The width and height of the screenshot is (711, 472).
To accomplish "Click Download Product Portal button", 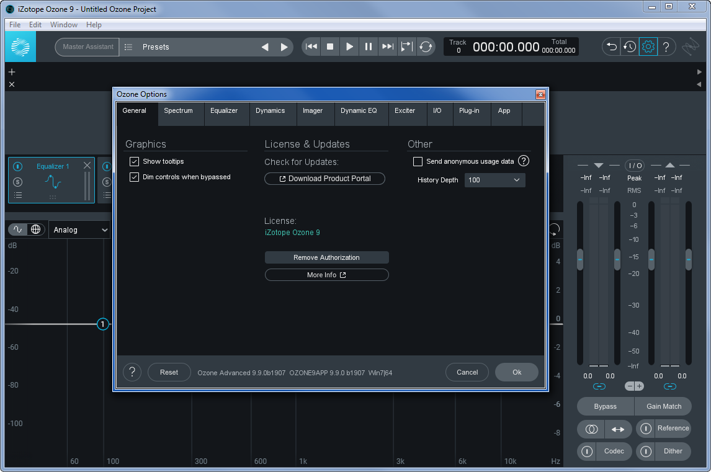I will 324,179.
